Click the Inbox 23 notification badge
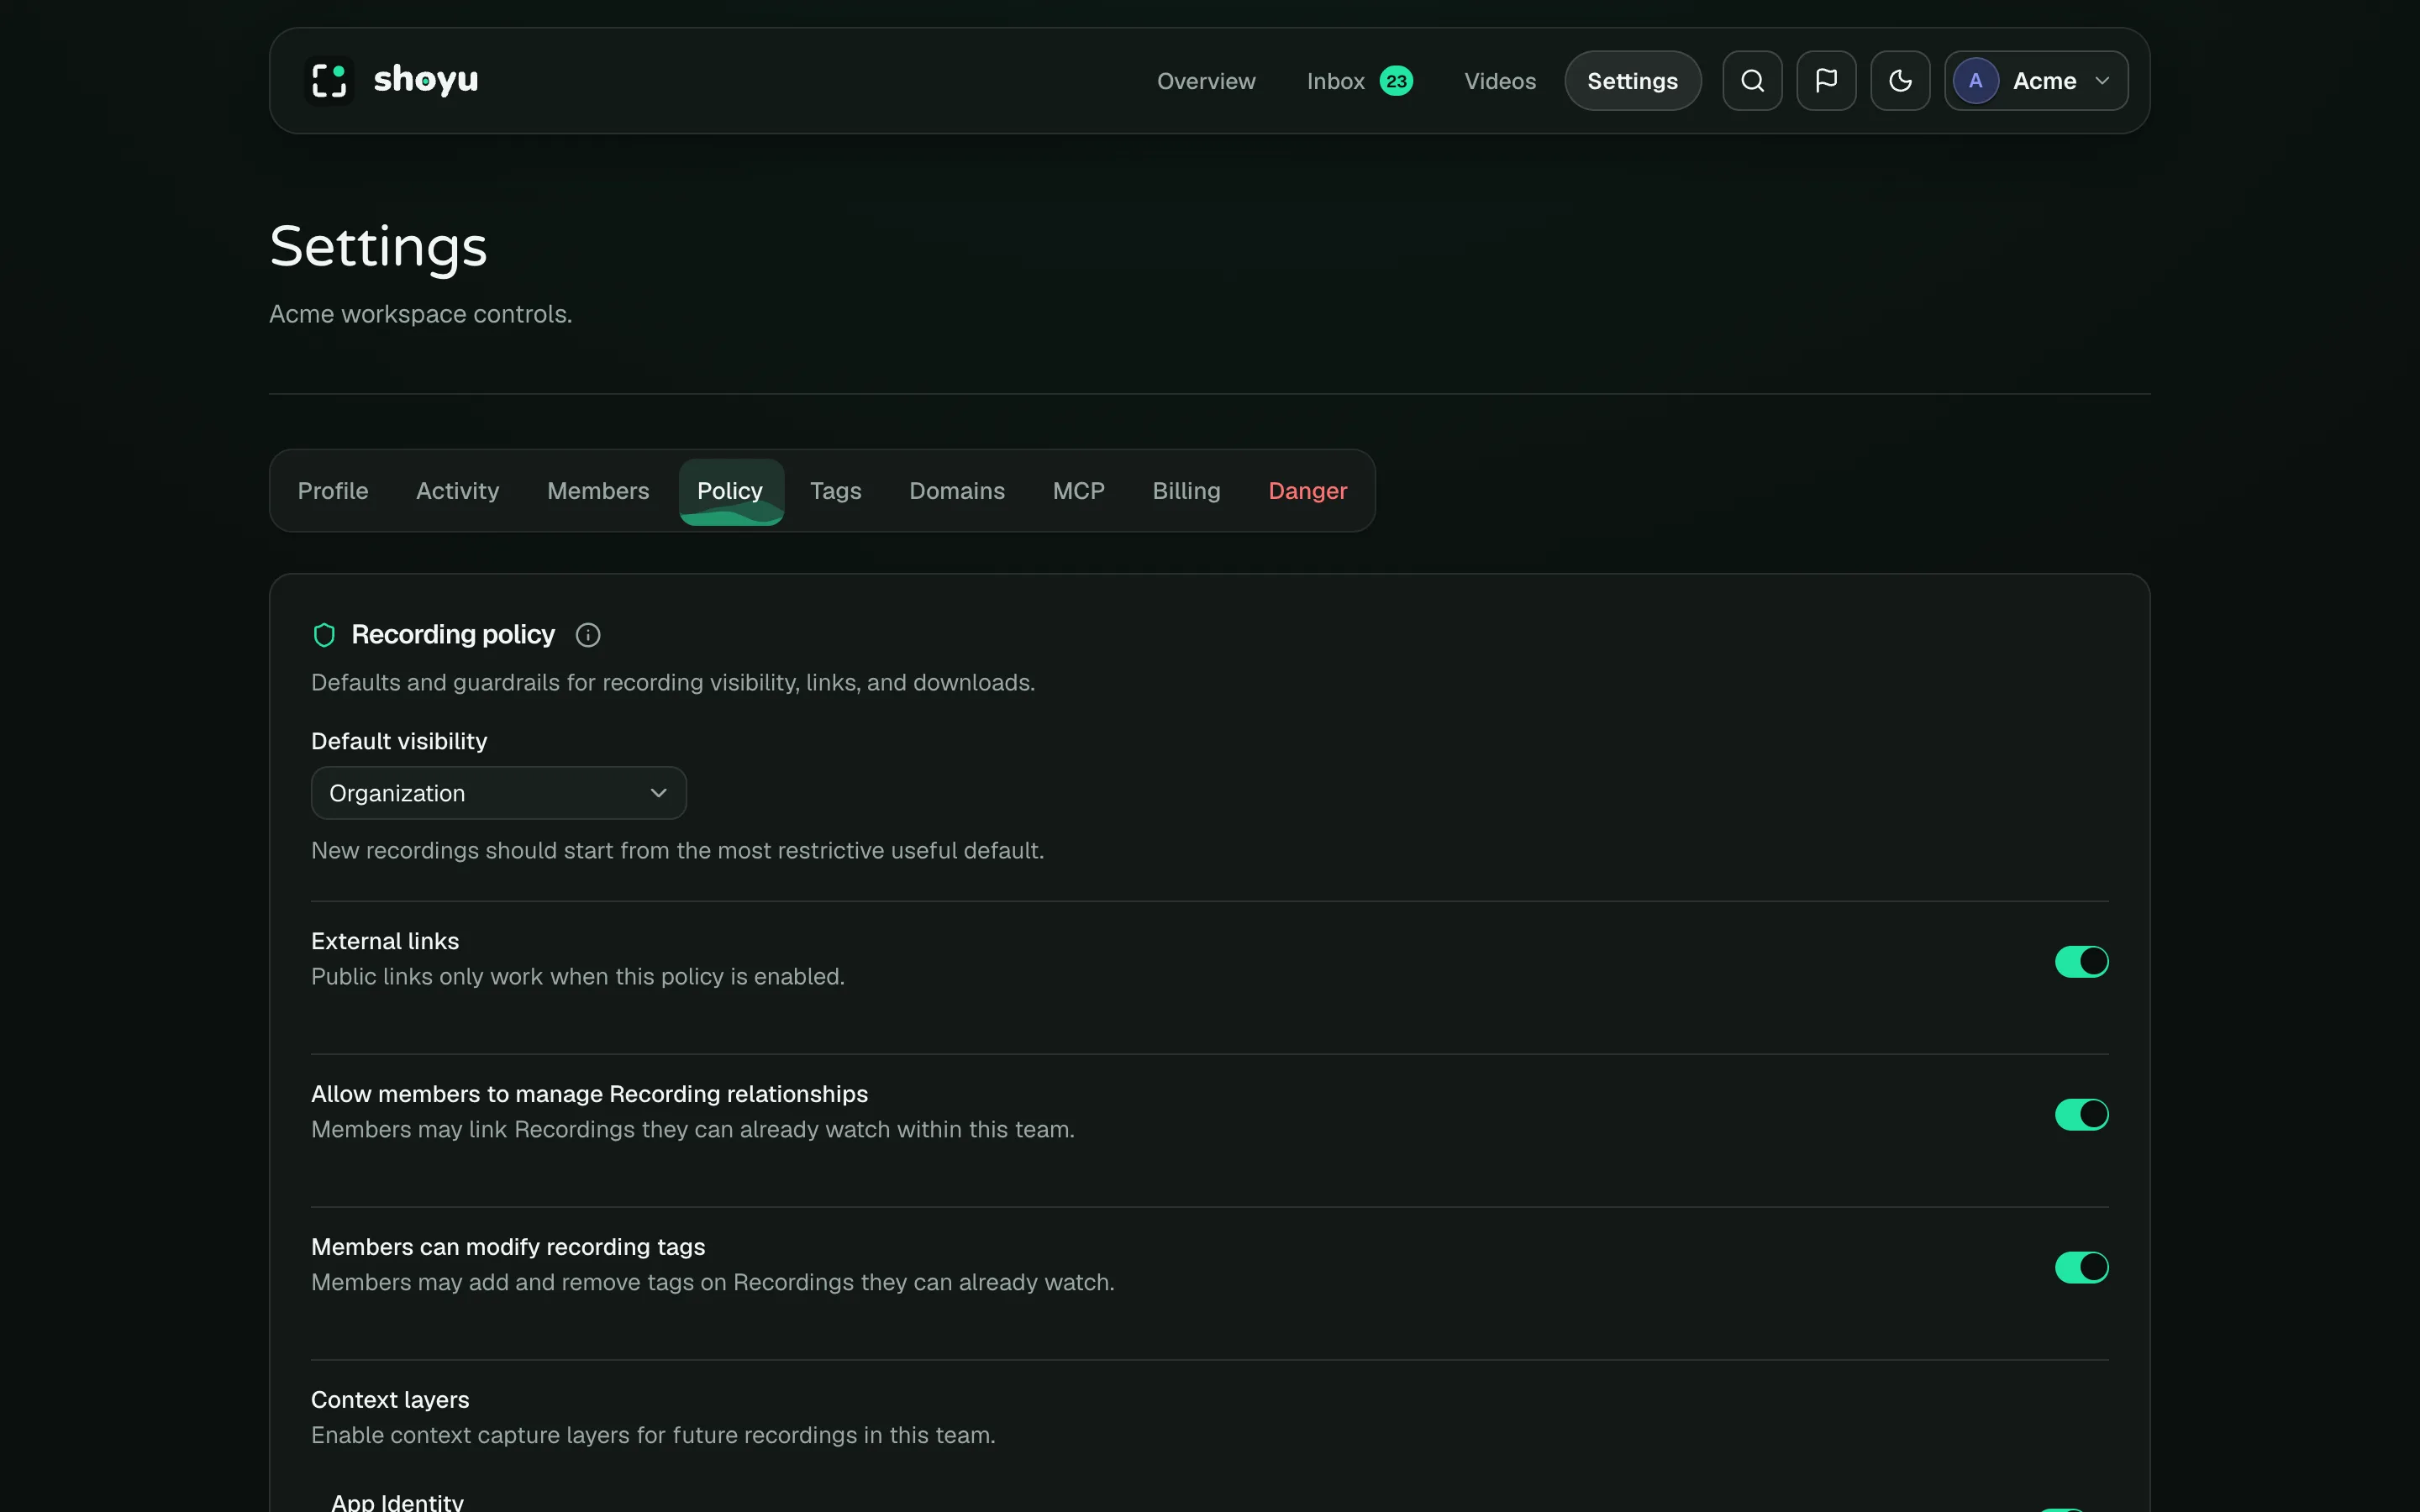This screenshot has width=2420, height=1512. (1396, 81)
